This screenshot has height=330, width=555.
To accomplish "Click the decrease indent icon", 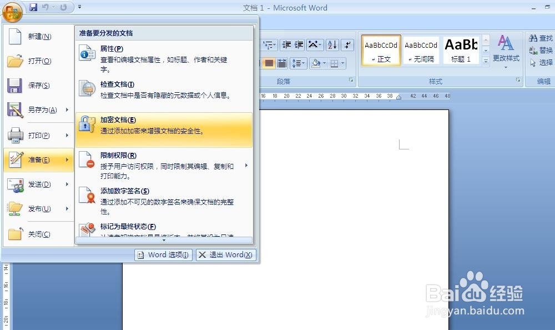I will (x=286, y=45).
